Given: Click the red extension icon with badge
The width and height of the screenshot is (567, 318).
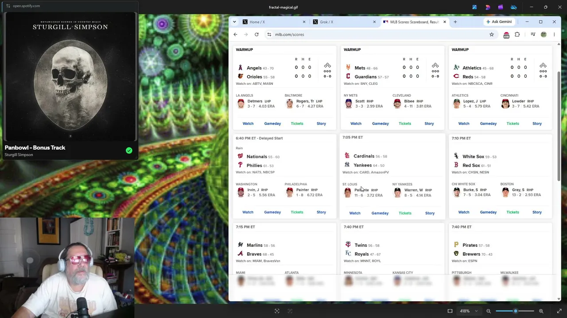Looking at the screenshot, I should pos(506,35).
